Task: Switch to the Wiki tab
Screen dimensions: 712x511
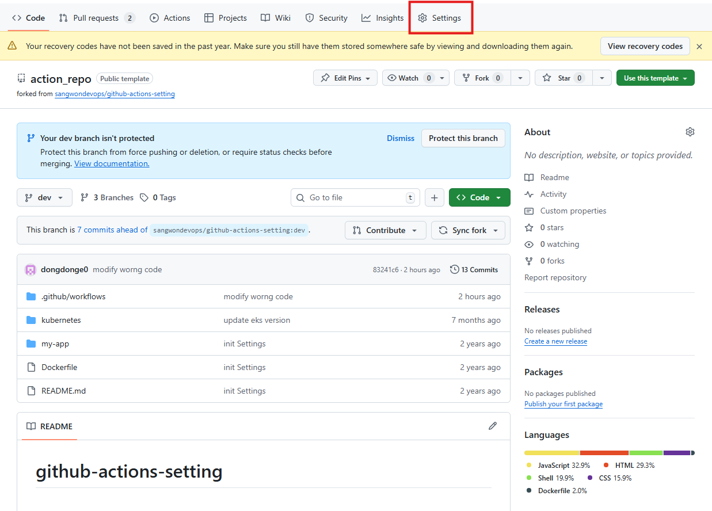Action: point(276,18)
